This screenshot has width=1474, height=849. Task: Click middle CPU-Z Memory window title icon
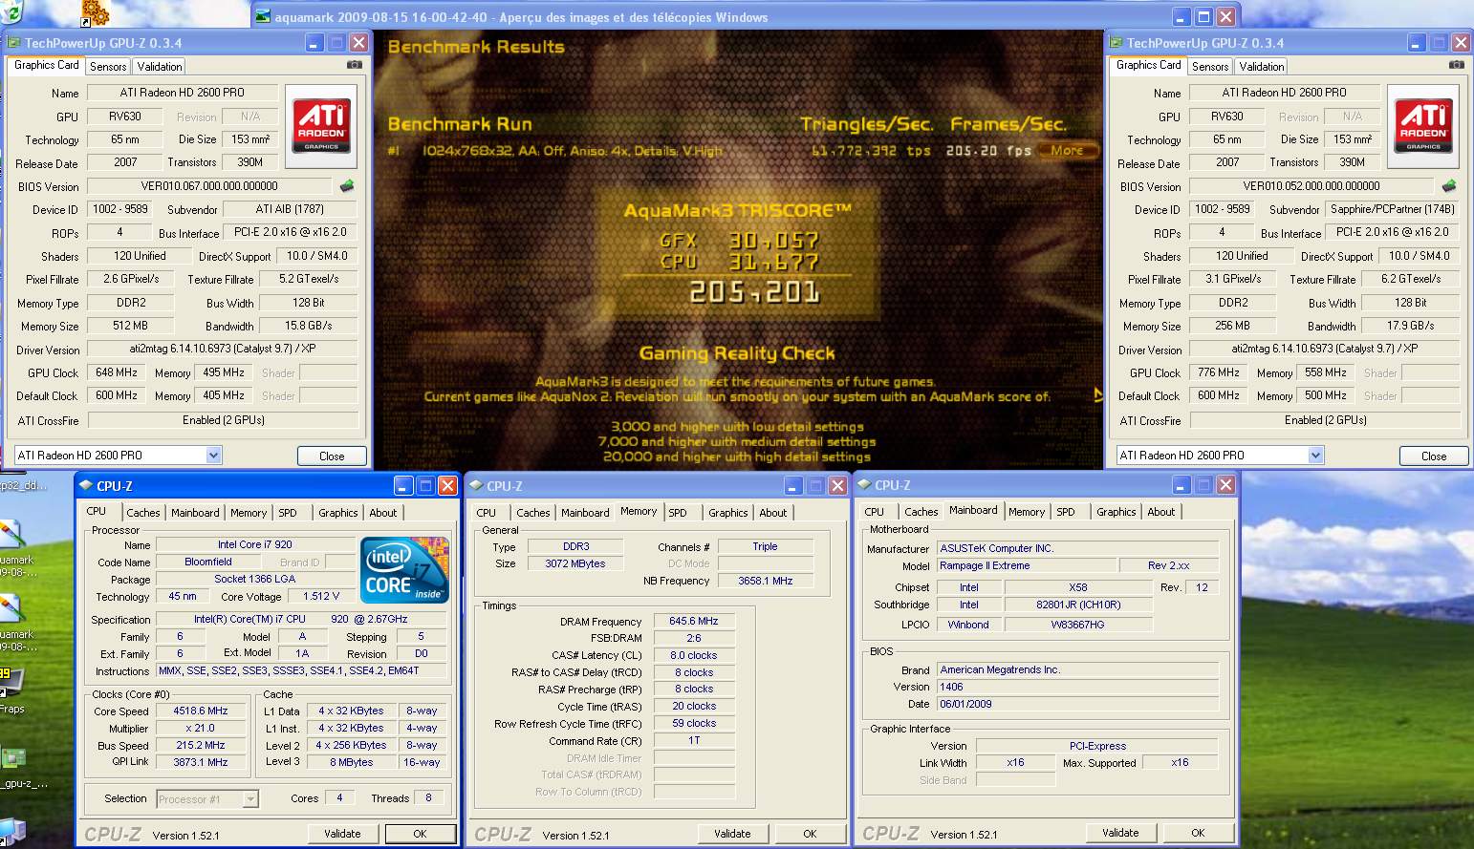pyautogui.click(x=476, y=485)
